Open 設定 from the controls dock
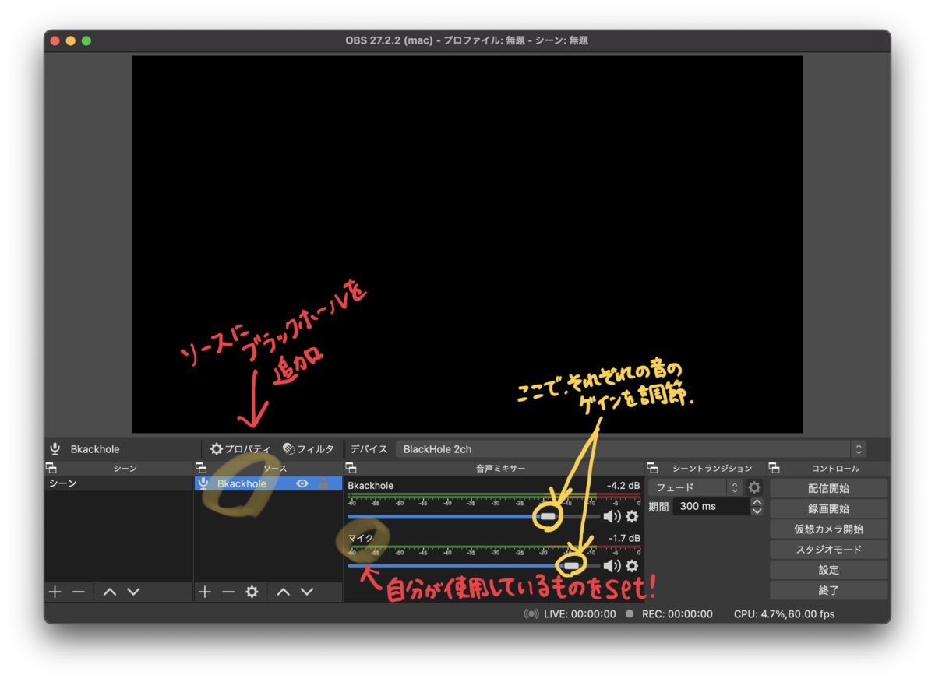Image resolution: width=935 pixels, height=682 pixels. (x=828, y=570)
